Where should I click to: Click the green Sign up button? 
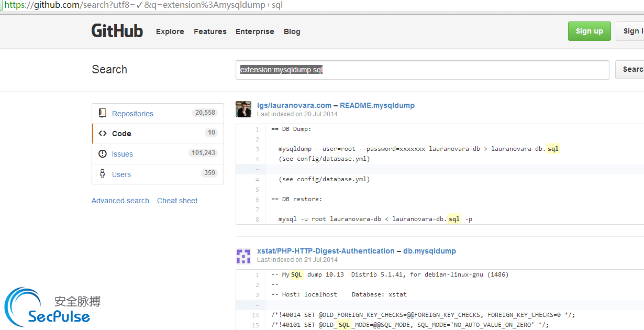pos(590,31)
